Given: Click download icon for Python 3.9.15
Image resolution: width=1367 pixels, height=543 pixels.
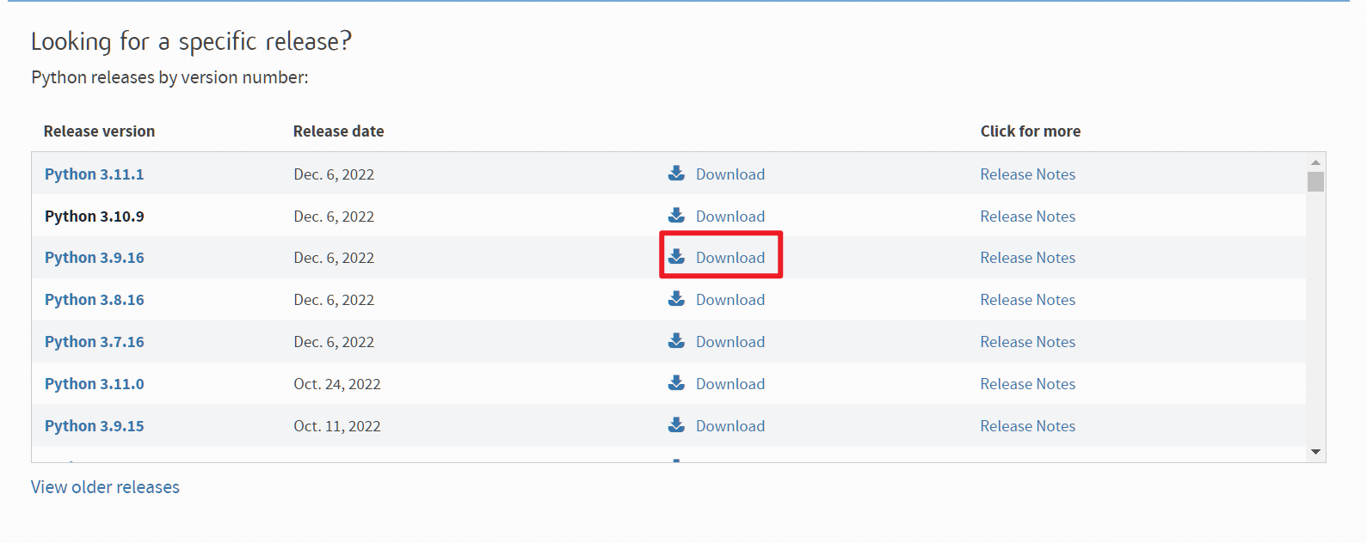Looking at the screenshot, I should tap(677, 425).
